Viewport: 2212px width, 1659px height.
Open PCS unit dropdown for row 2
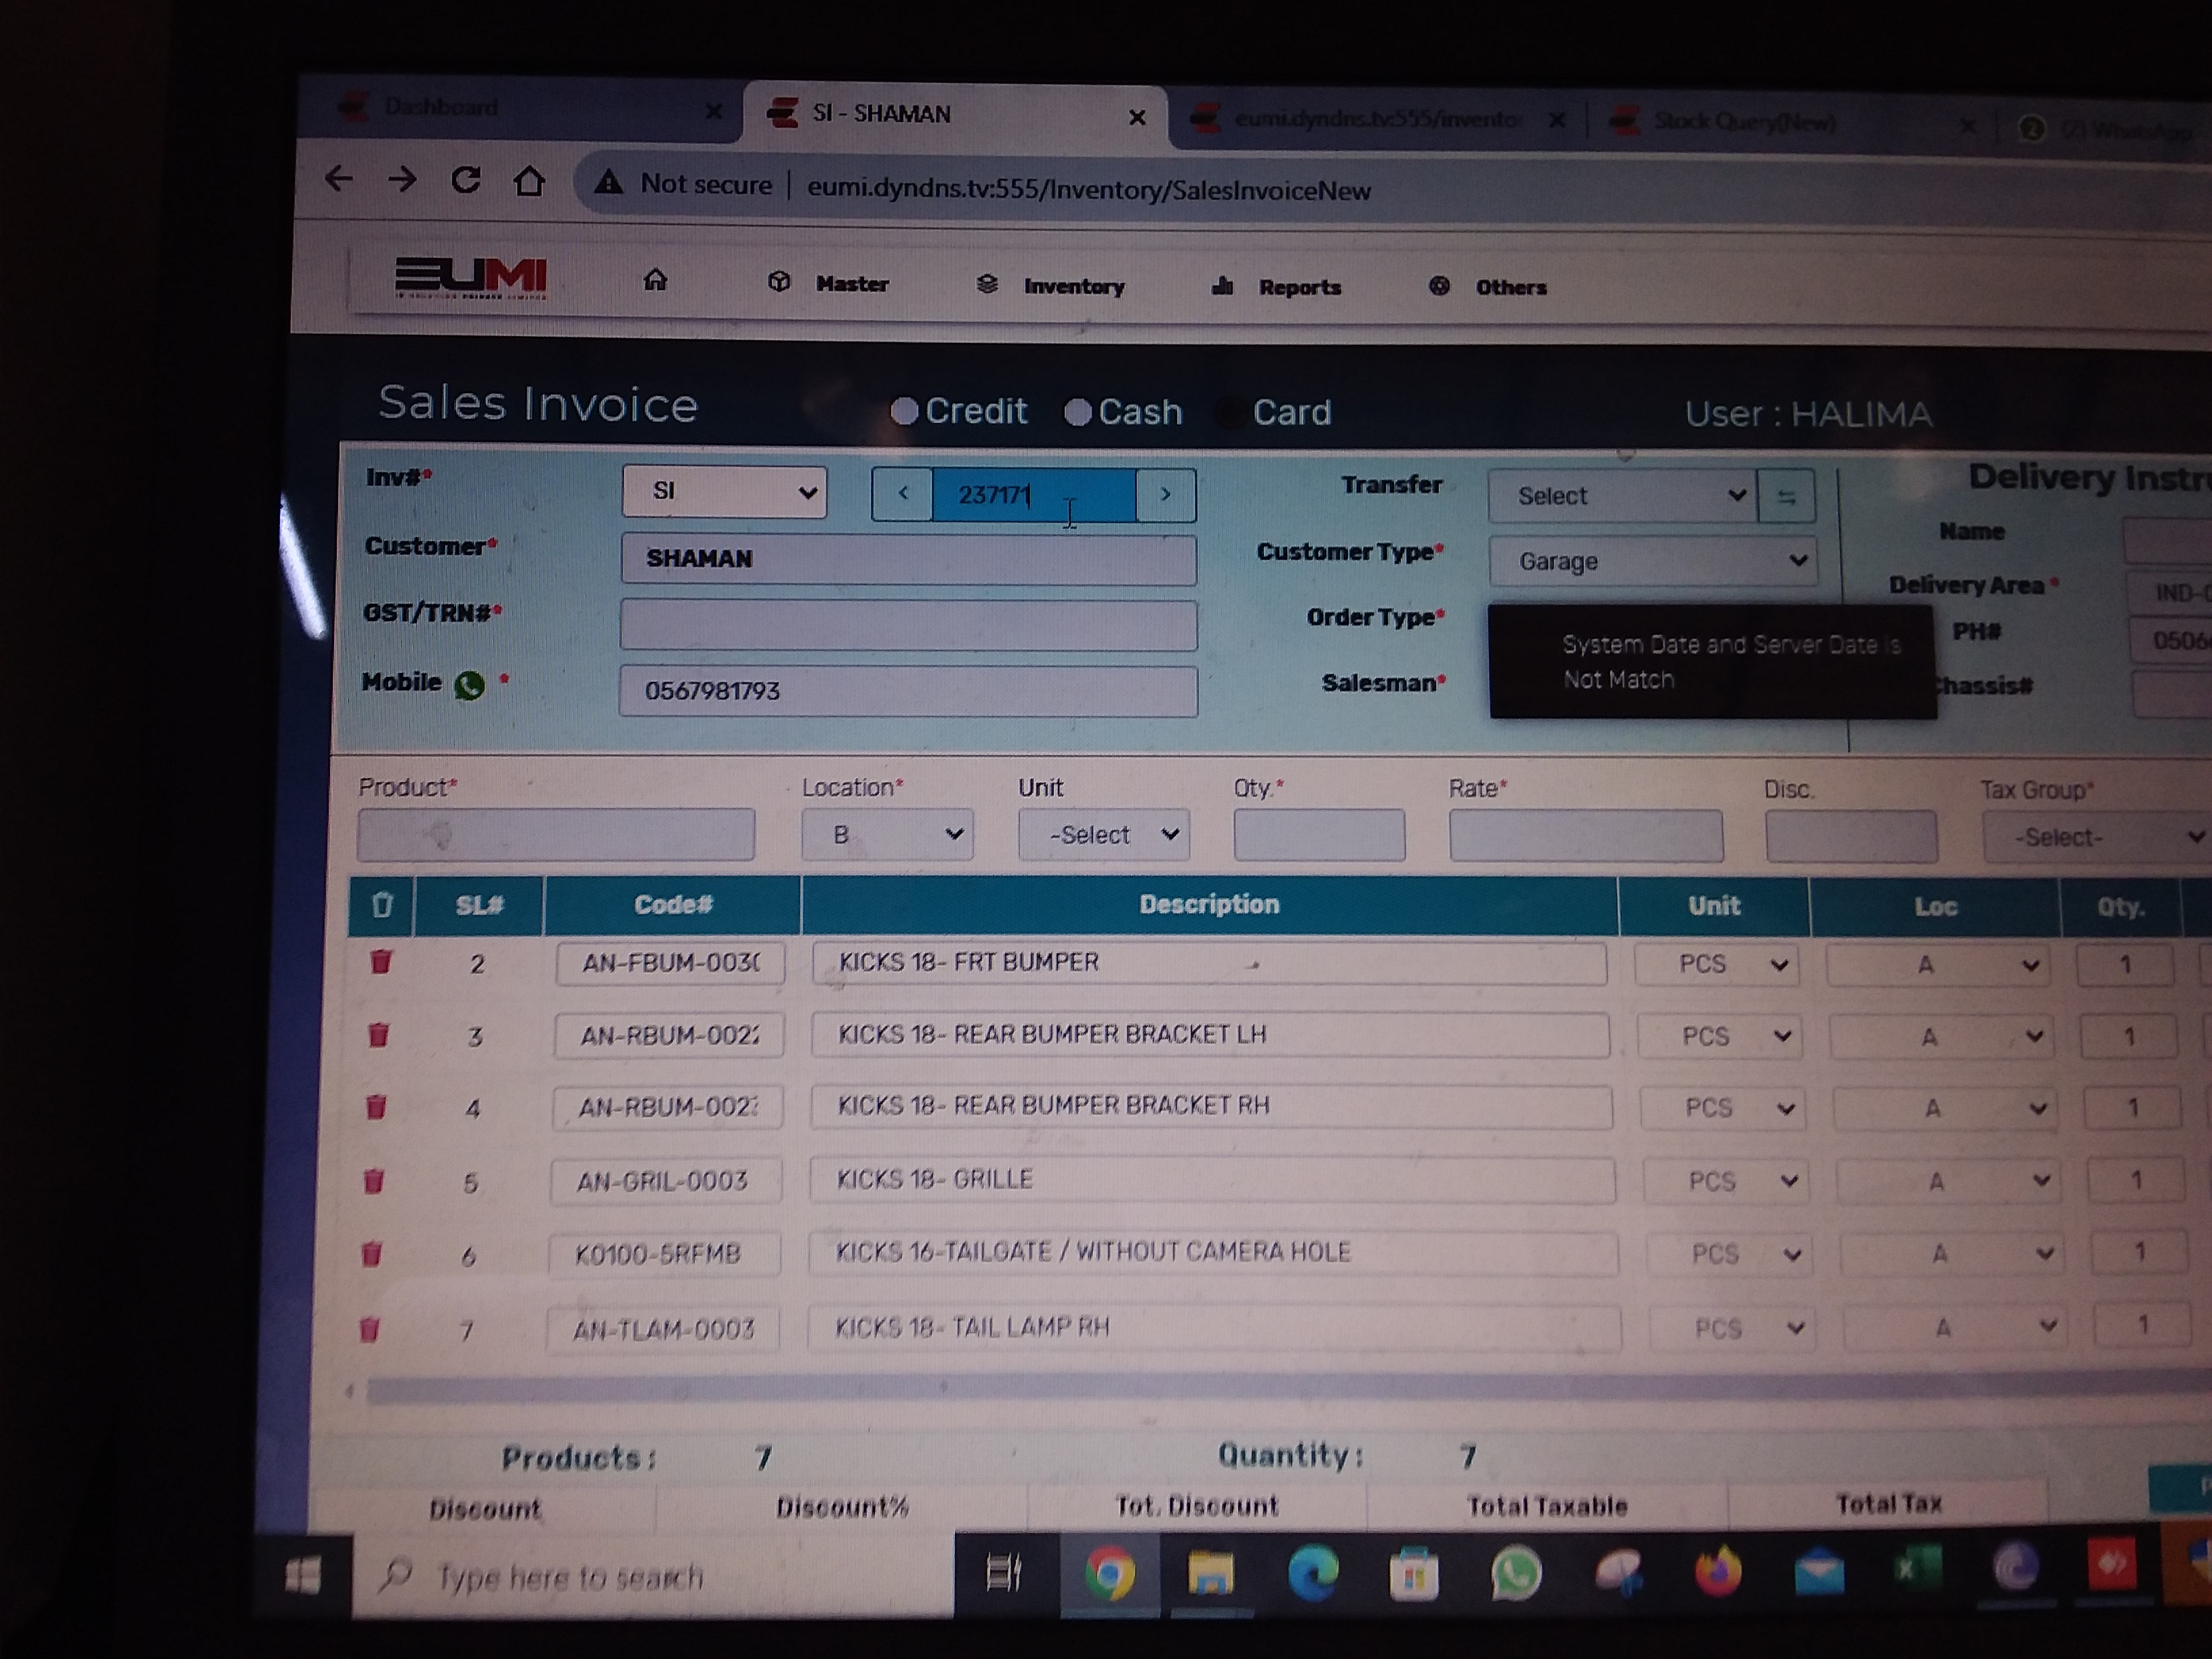pyautogui.click(x=1717, y=964)
